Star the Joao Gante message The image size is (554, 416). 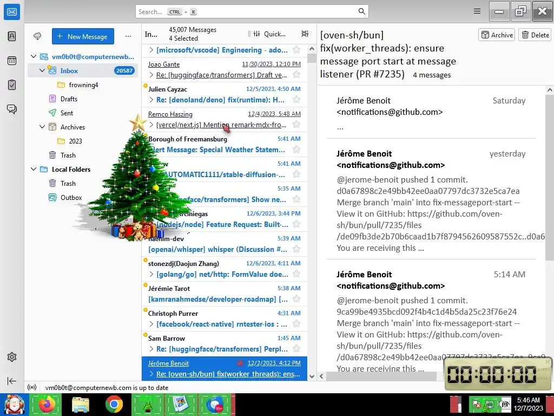pos(296,74)
